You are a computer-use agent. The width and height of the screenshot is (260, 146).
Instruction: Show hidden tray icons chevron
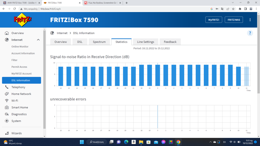[211, 142]
